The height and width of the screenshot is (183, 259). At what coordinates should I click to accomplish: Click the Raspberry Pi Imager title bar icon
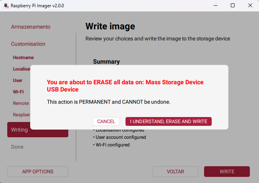tap(6, 6)
